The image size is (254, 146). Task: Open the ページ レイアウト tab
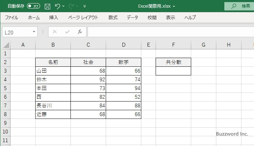click(83, 17)
